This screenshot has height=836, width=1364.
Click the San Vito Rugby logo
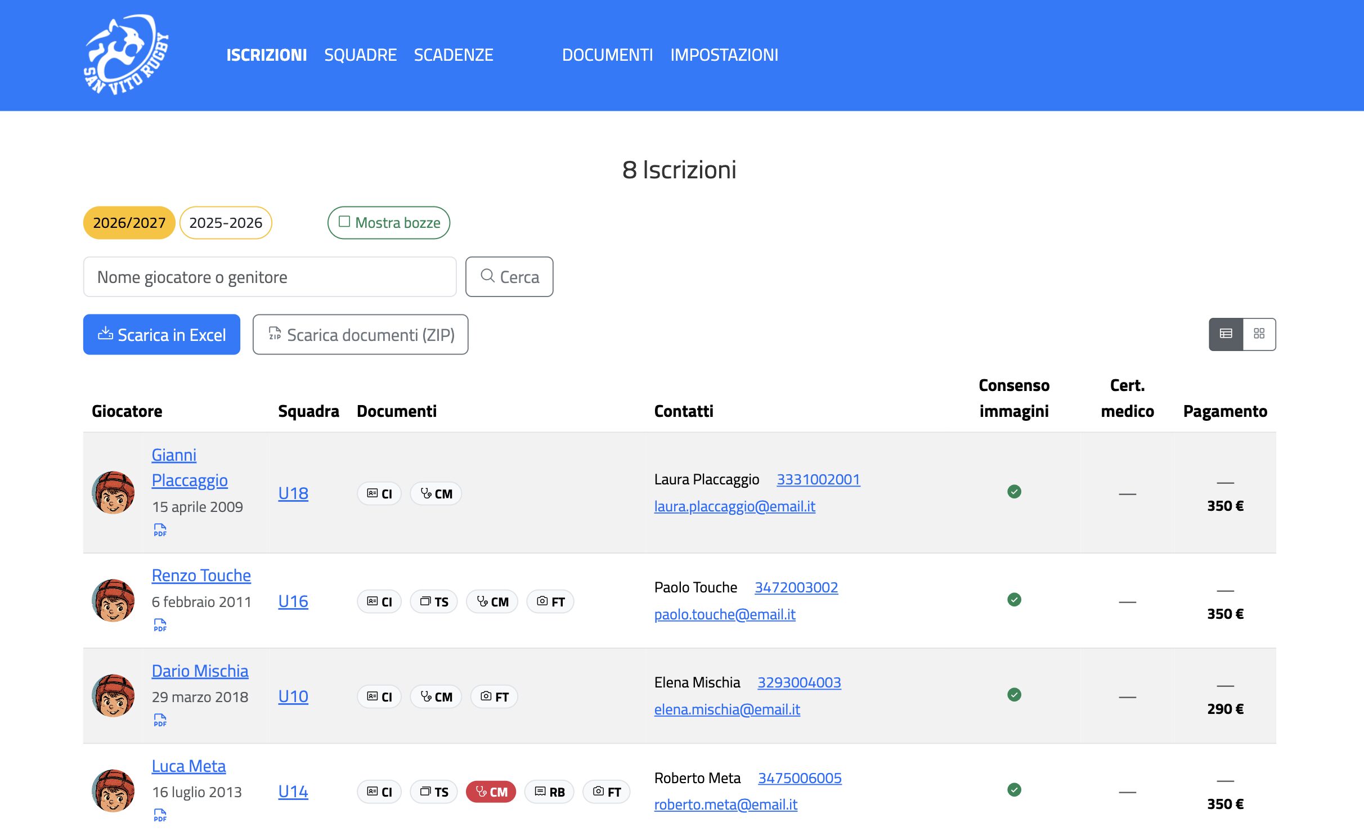[x=127, y=55]
